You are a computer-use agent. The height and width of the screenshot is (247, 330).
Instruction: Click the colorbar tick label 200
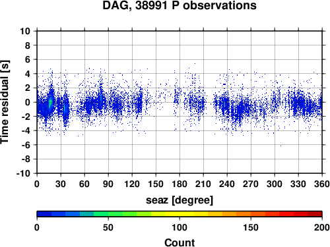[x=321, y=227]
